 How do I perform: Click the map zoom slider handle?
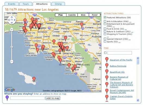12,47
